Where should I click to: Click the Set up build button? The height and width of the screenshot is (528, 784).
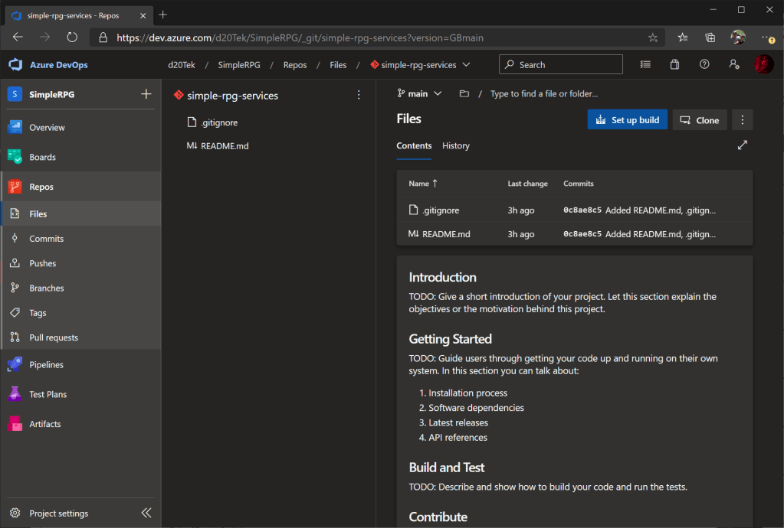[x=627, y=119]
